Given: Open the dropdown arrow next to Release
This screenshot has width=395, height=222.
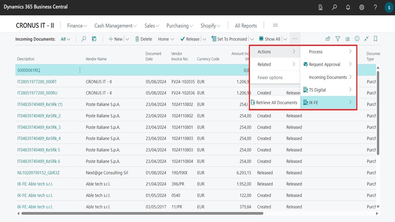Looking at the screenshot, I should tap(204, 39).
